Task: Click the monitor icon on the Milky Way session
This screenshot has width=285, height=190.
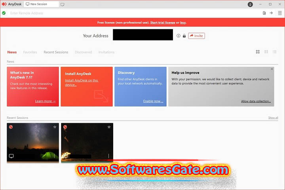Action: coord(11,156)
